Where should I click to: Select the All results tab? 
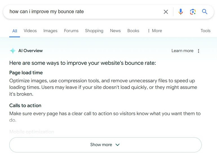coord(15,31)
